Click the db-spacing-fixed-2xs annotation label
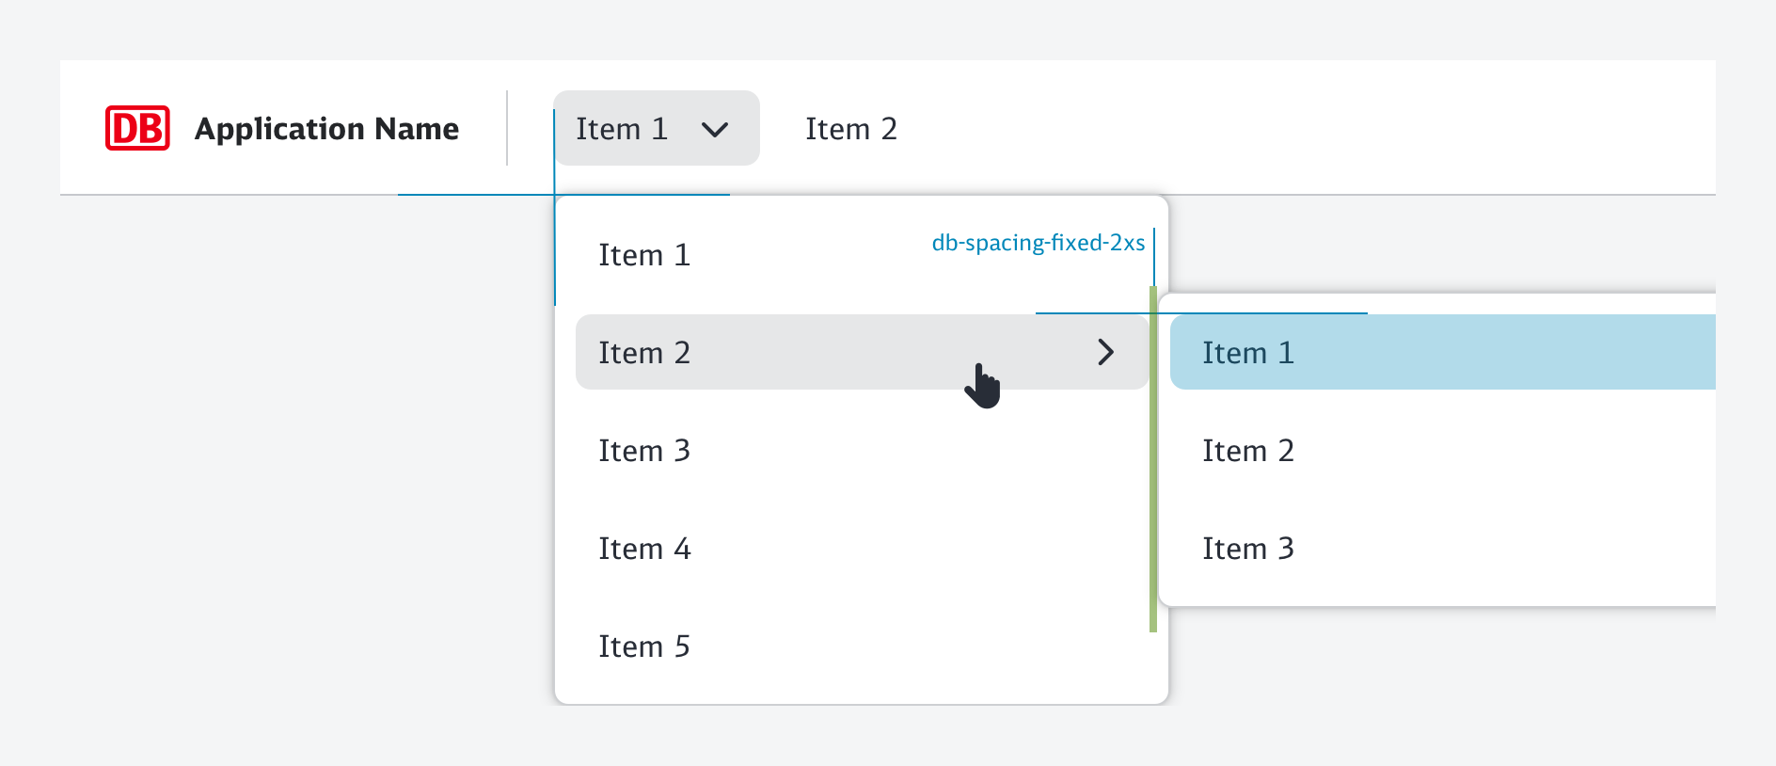Screen dimensions: 1776x766 [1038, 243]
